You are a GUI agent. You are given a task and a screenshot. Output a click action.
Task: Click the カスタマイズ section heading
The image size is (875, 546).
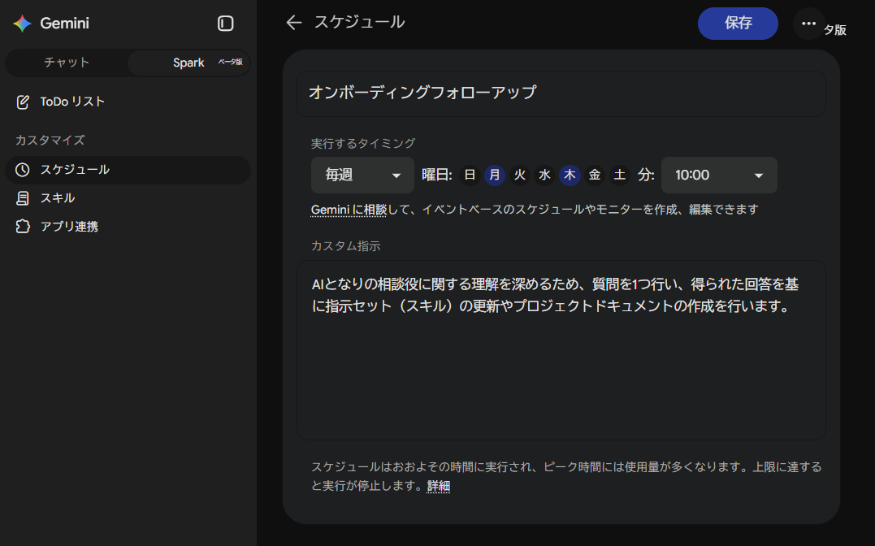50,140
